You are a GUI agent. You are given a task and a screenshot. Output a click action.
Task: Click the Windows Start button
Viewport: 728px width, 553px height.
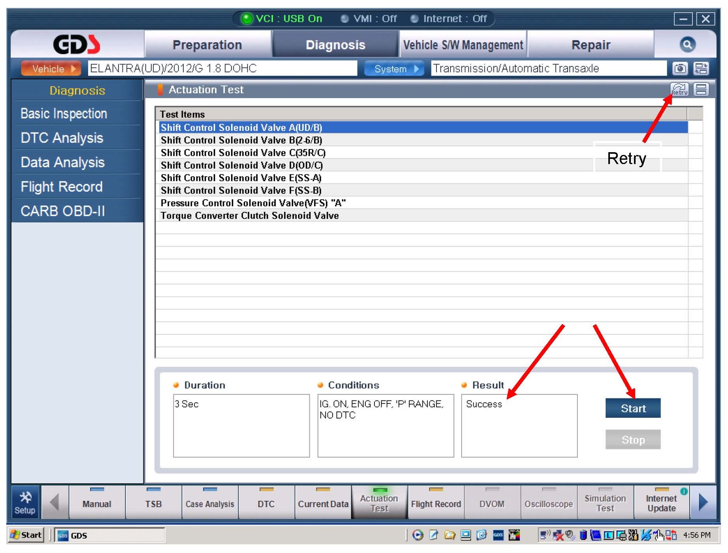point(26,535)
